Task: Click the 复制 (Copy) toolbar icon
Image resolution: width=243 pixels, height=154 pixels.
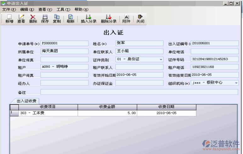Action: (x=57, y=19)
